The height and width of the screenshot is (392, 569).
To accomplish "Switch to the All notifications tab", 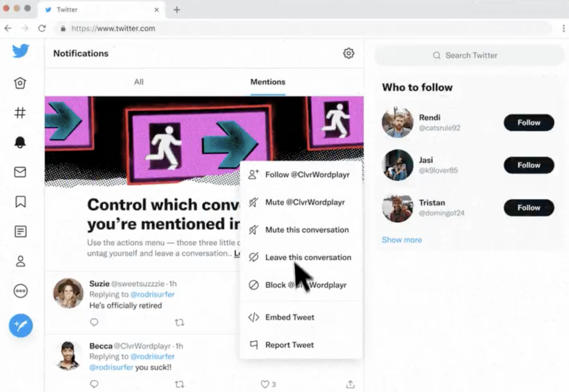I will tap(139, 82).
